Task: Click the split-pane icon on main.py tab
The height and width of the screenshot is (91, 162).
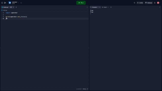Action: tap(11, 7)
